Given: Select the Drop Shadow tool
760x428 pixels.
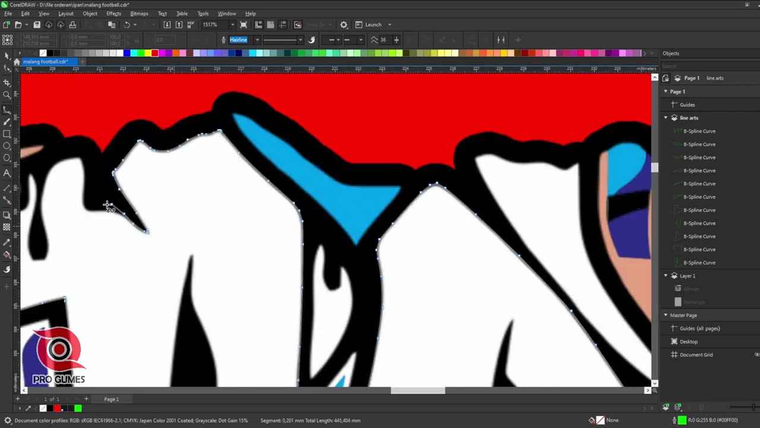Looking at the screenshot, I should pos(7,215).
